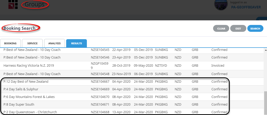Viewport: 267px width, 115px height.
Task: Click the vertical scrollbar thumb
Action: 266,103
